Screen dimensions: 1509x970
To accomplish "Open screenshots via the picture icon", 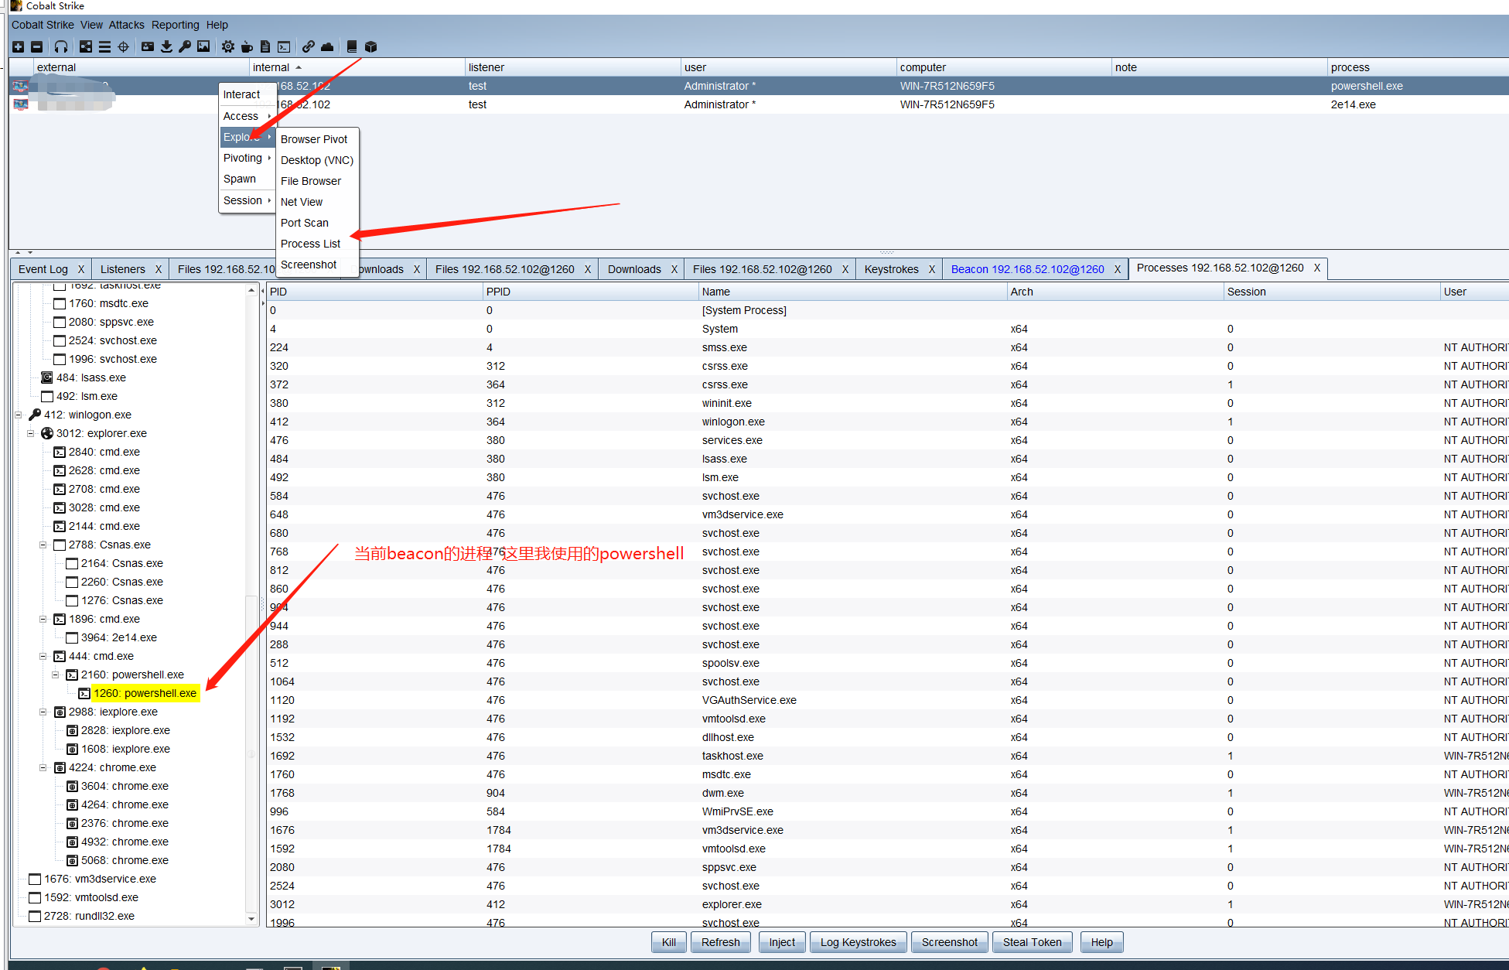I will (203, 46).
